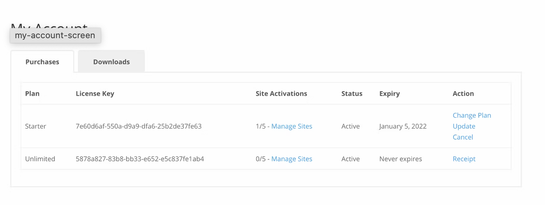Cancel the Starter plan subscription

(463, 137)
